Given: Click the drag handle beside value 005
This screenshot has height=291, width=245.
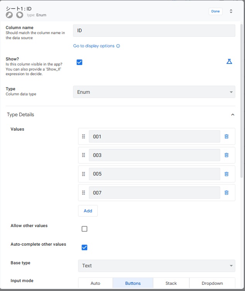Looking at the screenshot, I should point(83,174).
